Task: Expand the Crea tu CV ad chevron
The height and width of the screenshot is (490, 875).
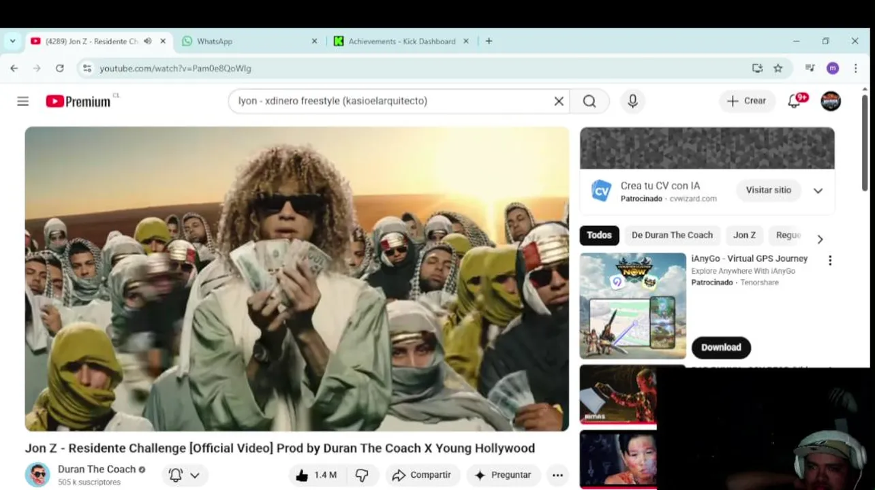Action: [818, 191]
